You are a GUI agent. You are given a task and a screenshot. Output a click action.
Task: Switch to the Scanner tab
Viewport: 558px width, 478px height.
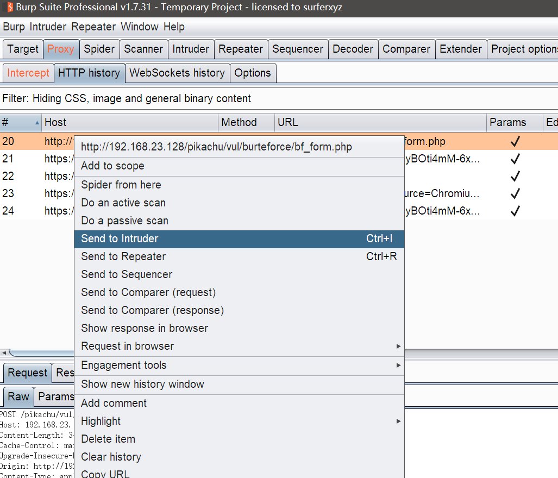[x=143, y=49]
